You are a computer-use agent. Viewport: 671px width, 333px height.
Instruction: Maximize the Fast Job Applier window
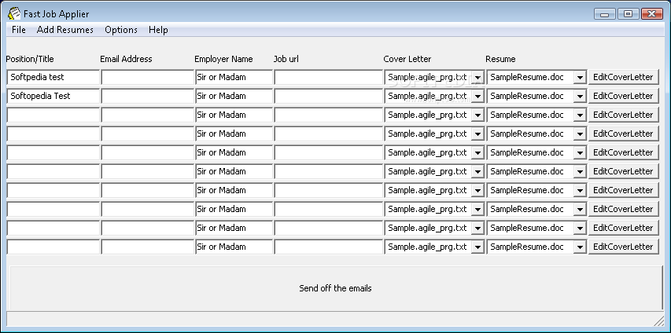[628, 14]
